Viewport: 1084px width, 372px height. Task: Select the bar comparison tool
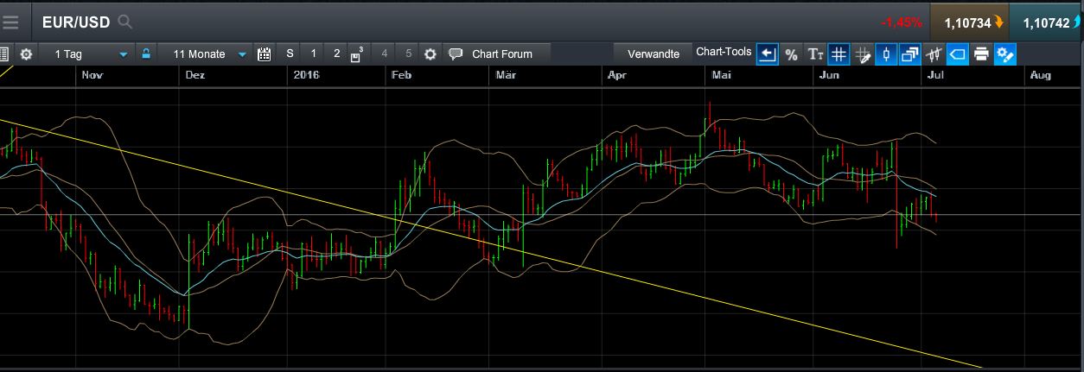pos(934,54)
